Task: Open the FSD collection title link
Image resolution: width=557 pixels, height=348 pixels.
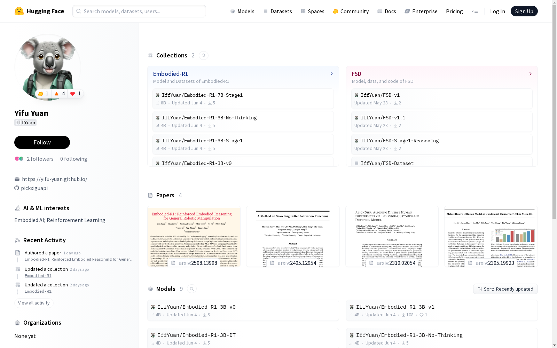Action: 356,74
